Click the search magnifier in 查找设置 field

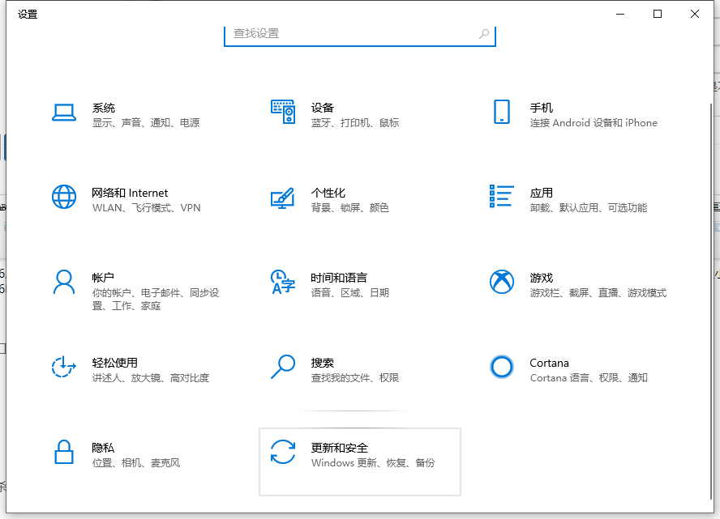click(x=484, y=34)
